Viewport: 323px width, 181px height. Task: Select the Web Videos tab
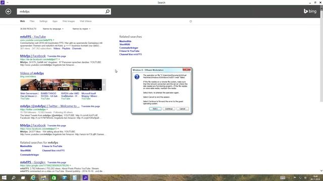click(x=85, y=21)
